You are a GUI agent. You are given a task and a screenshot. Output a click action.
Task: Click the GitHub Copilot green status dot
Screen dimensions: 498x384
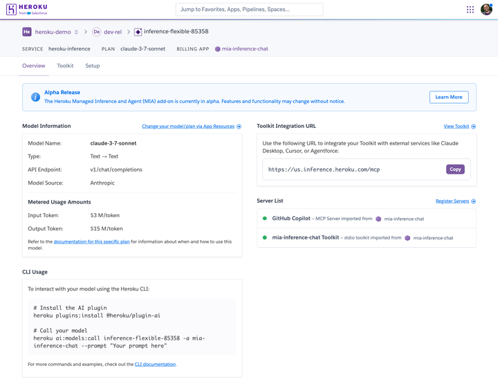coord(264,218)
